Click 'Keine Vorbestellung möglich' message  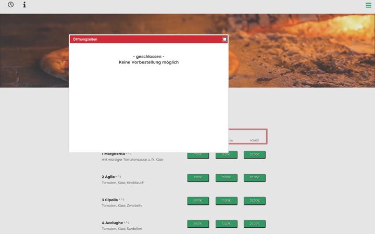pos(148,62)
